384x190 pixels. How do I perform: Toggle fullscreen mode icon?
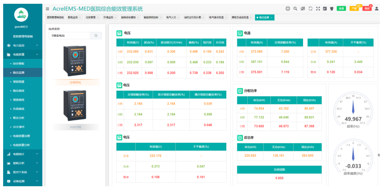point(318,9)
